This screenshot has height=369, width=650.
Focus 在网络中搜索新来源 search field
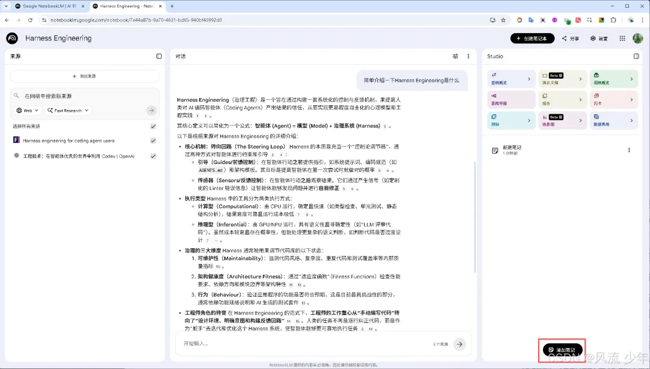point(85,96)
